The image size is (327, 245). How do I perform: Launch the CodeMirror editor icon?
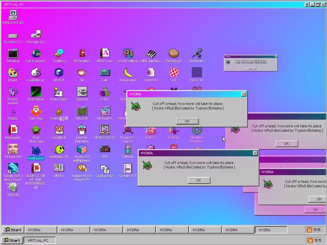36,73
